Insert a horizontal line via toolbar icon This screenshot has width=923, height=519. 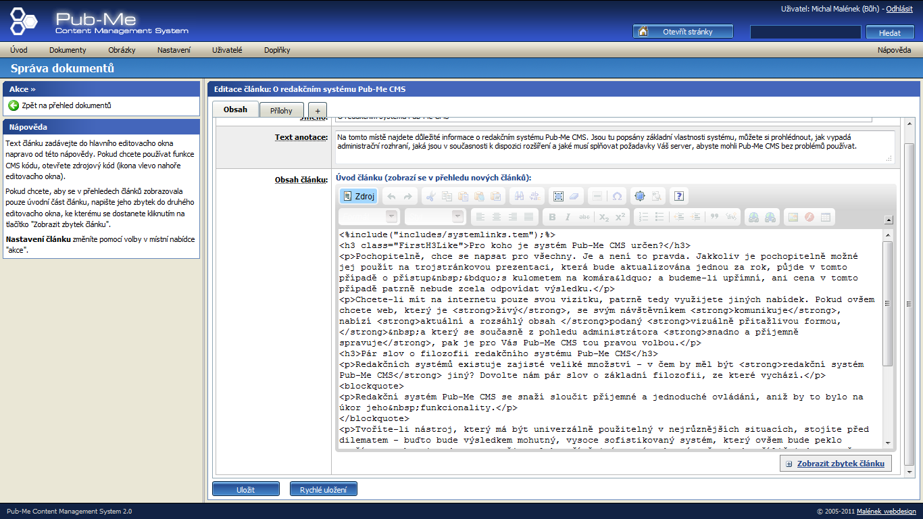pyautogui.click(x=597, y=196)
